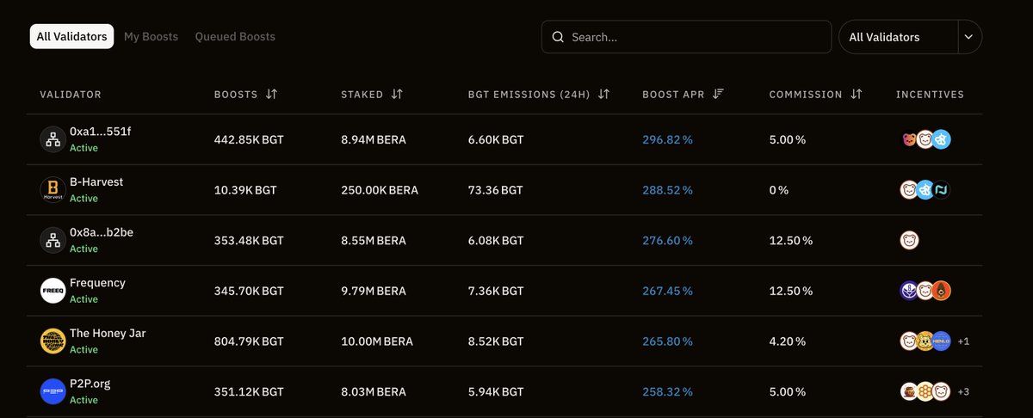Open The Honey Jar +1 incentives
The image size is (1033, 418).
click(963, 341)
